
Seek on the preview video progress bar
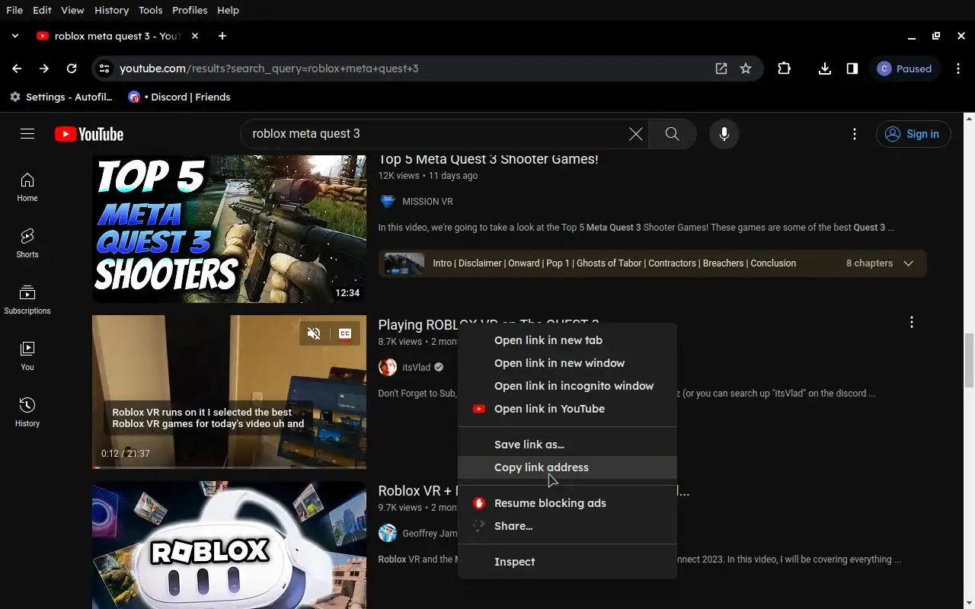tap(229, 467)
